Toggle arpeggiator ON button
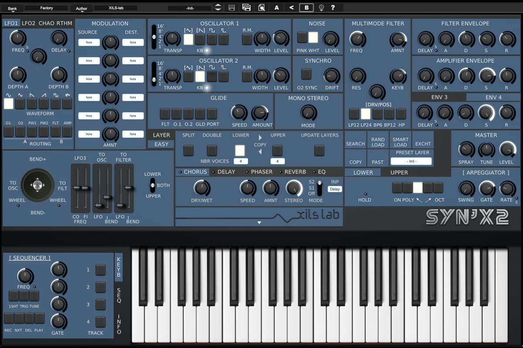Screen dimensions: 523x348 (x=397, y=187)
